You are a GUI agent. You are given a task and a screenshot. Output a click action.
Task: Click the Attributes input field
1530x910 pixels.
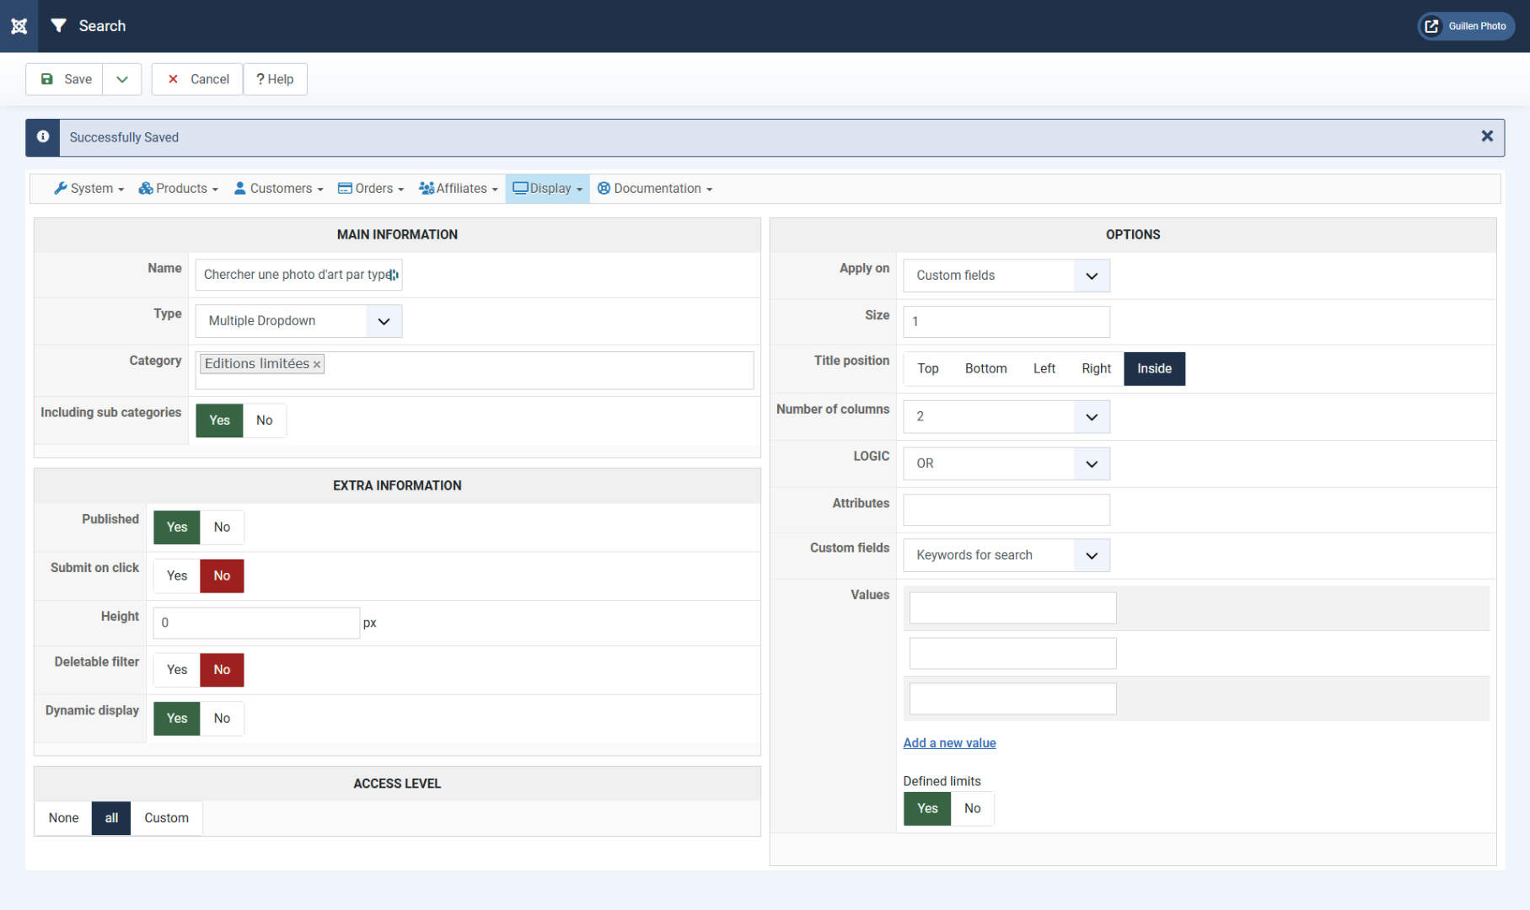(x=1006, y=510)
